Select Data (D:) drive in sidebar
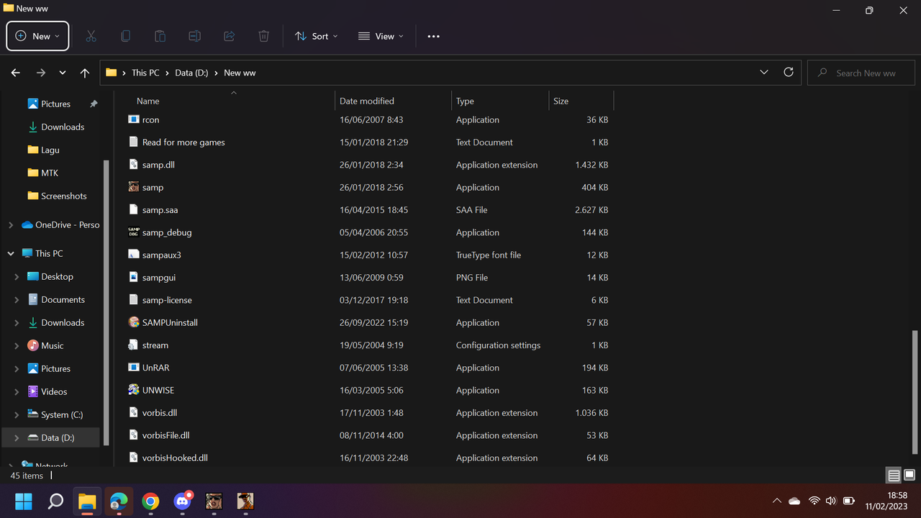 pos(52,437)
